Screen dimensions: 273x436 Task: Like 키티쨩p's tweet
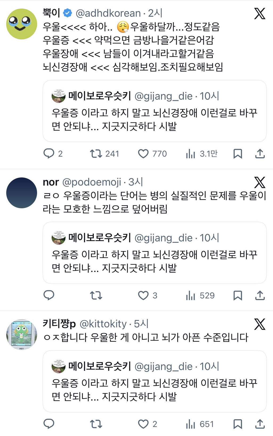point(144,423)
